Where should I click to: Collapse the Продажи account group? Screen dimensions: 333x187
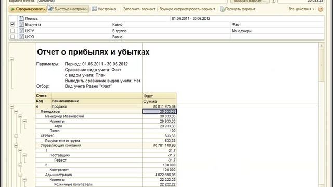12,106
